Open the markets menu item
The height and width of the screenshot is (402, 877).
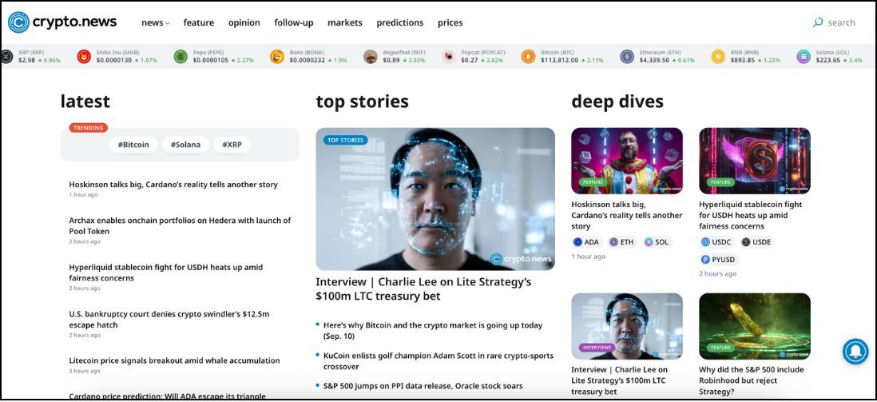tap(345, 23)
